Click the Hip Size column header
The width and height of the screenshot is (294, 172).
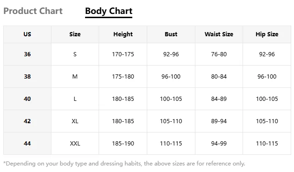267,34
